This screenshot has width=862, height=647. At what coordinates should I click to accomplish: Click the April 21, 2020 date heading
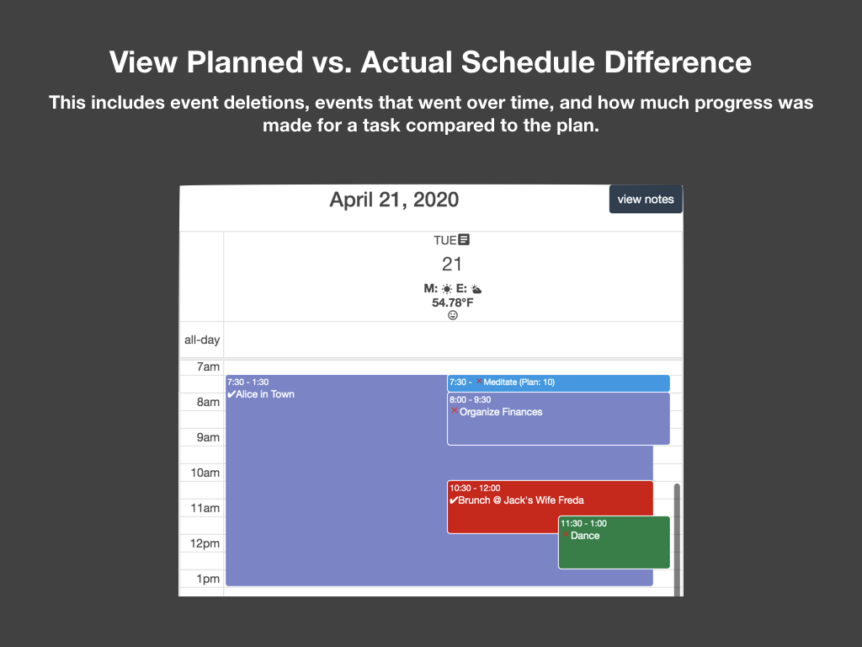pos(395,200)
